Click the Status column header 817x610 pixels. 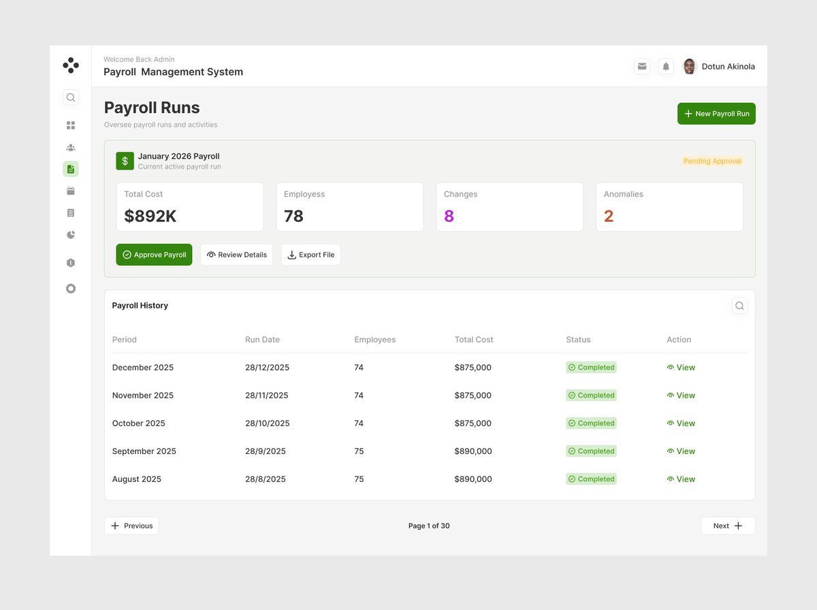[x=578, y=340]
